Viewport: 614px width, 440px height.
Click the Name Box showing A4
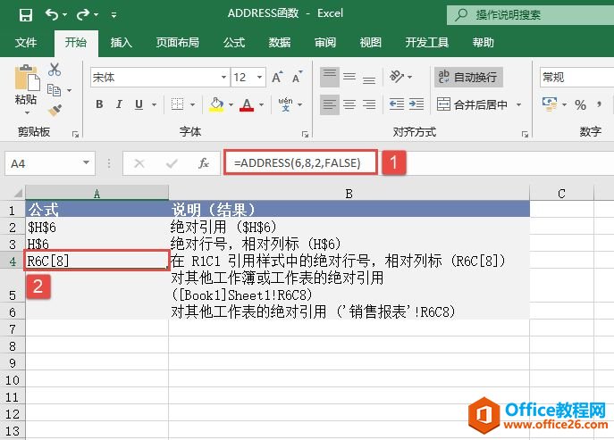tap(50, 163)
